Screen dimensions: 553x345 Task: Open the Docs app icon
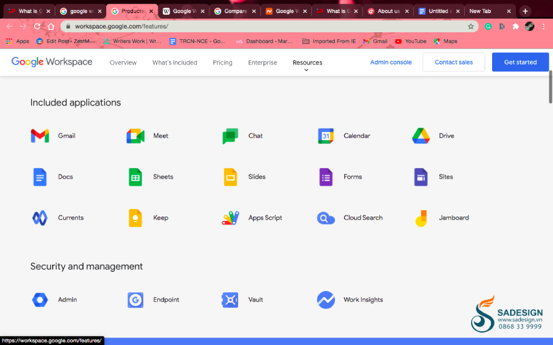click(40, 177)
